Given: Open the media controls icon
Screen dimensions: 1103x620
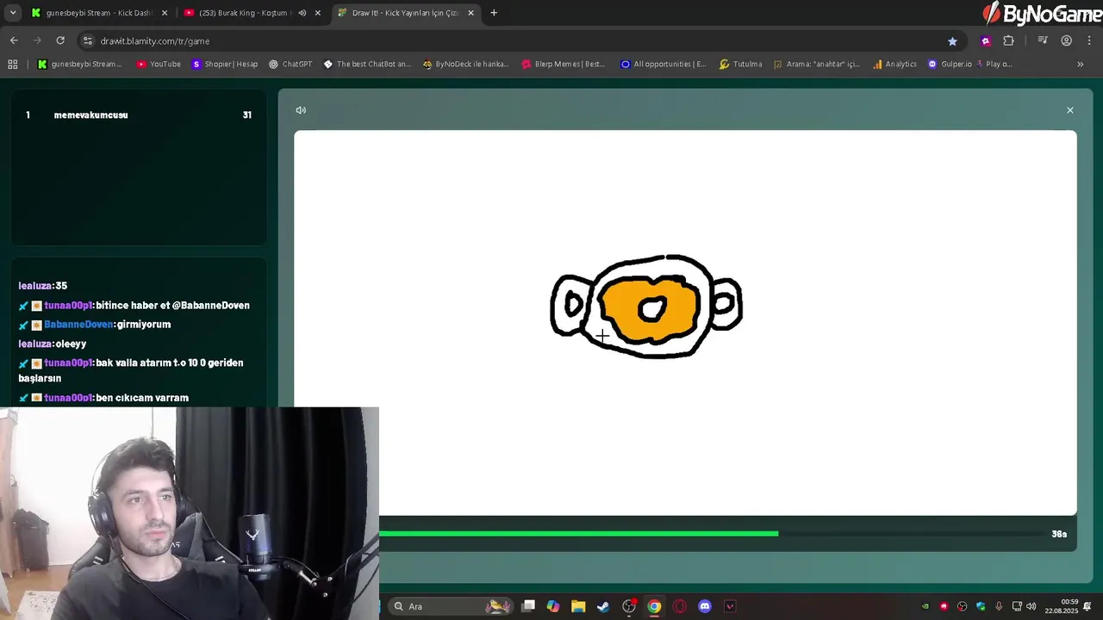Looking at the screenshot, I should coord(1043,40).
